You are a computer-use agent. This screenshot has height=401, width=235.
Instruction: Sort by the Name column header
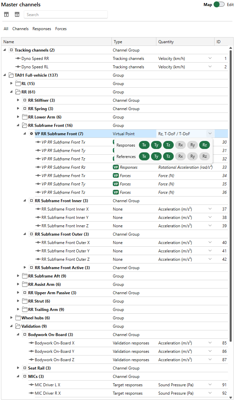(x=9, y=42)
